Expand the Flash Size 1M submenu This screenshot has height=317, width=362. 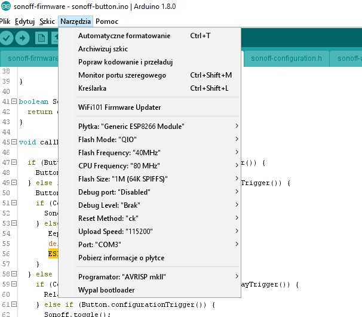pos(149,179)
